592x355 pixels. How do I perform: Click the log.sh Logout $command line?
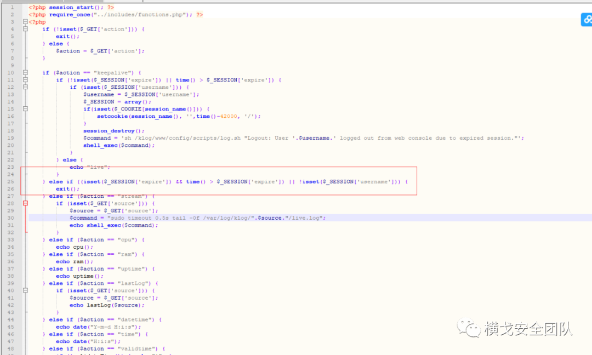(304, 138)
